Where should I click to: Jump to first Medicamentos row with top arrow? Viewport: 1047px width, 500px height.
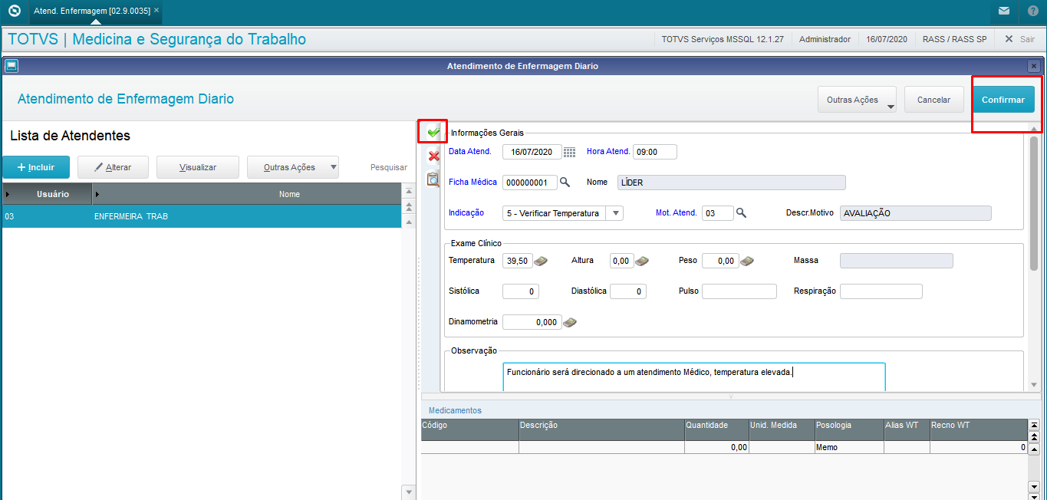tap(1034, 424)
